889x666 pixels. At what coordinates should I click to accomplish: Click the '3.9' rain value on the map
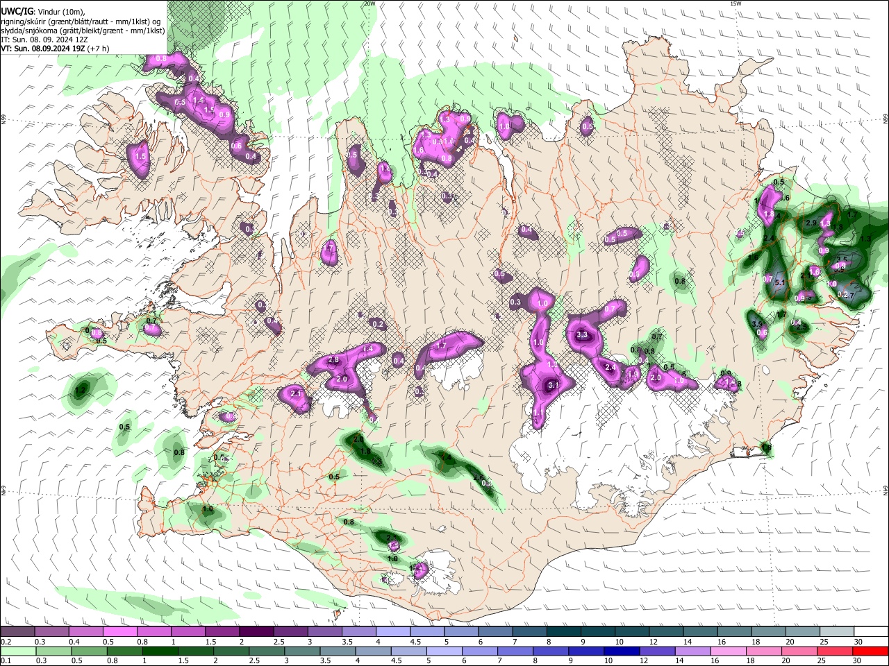pos(757,323)
